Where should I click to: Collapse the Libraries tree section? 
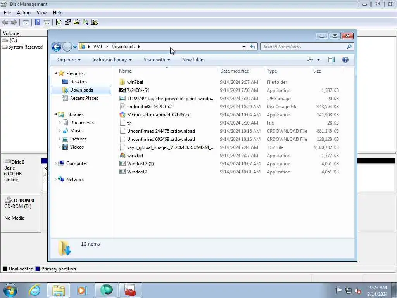55,114
